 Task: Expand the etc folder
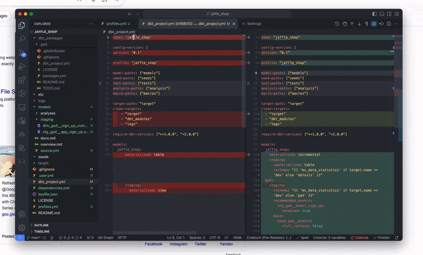coord(34,94)
